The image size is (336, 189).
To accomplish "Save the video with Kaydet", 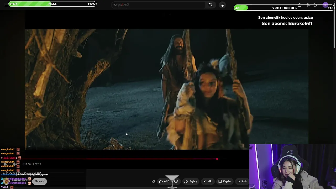I will [x=225, y=181].
